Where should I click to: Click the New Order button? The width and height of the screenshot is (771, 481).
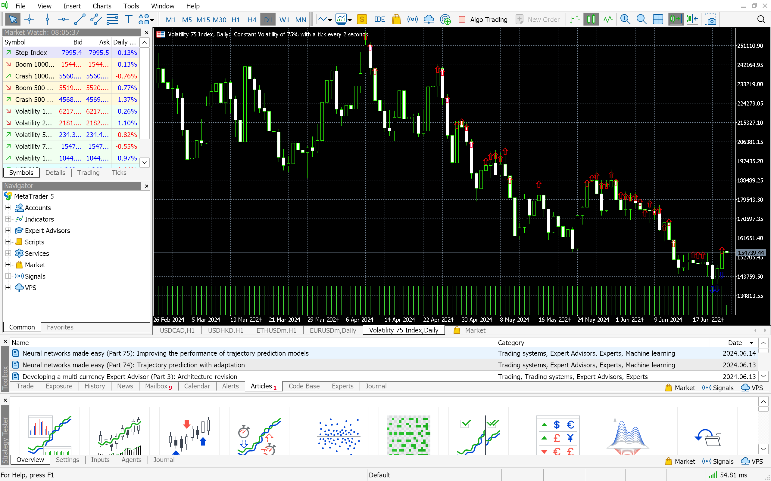tap(538, 20)
